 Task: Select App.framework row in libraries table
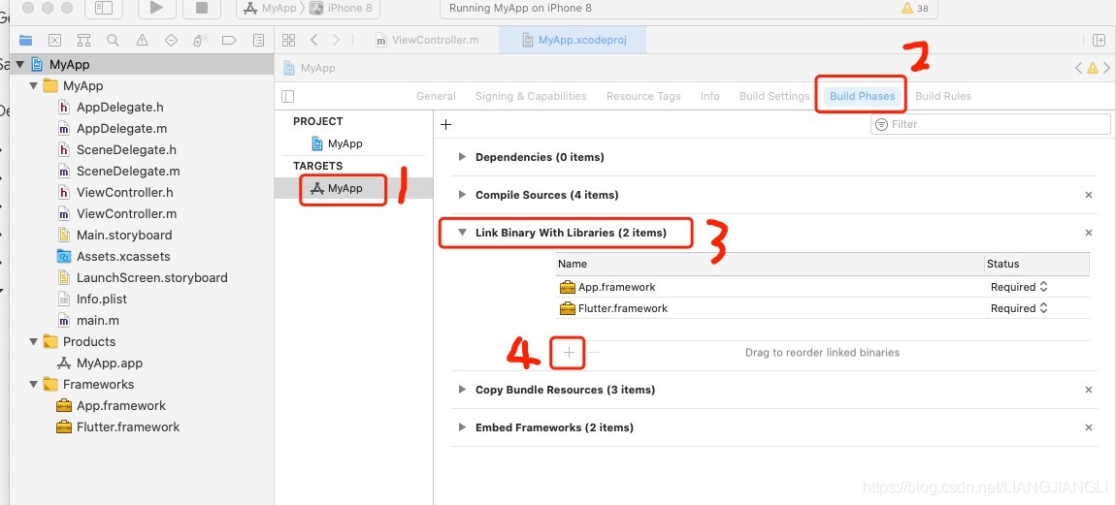coord(823,287)
